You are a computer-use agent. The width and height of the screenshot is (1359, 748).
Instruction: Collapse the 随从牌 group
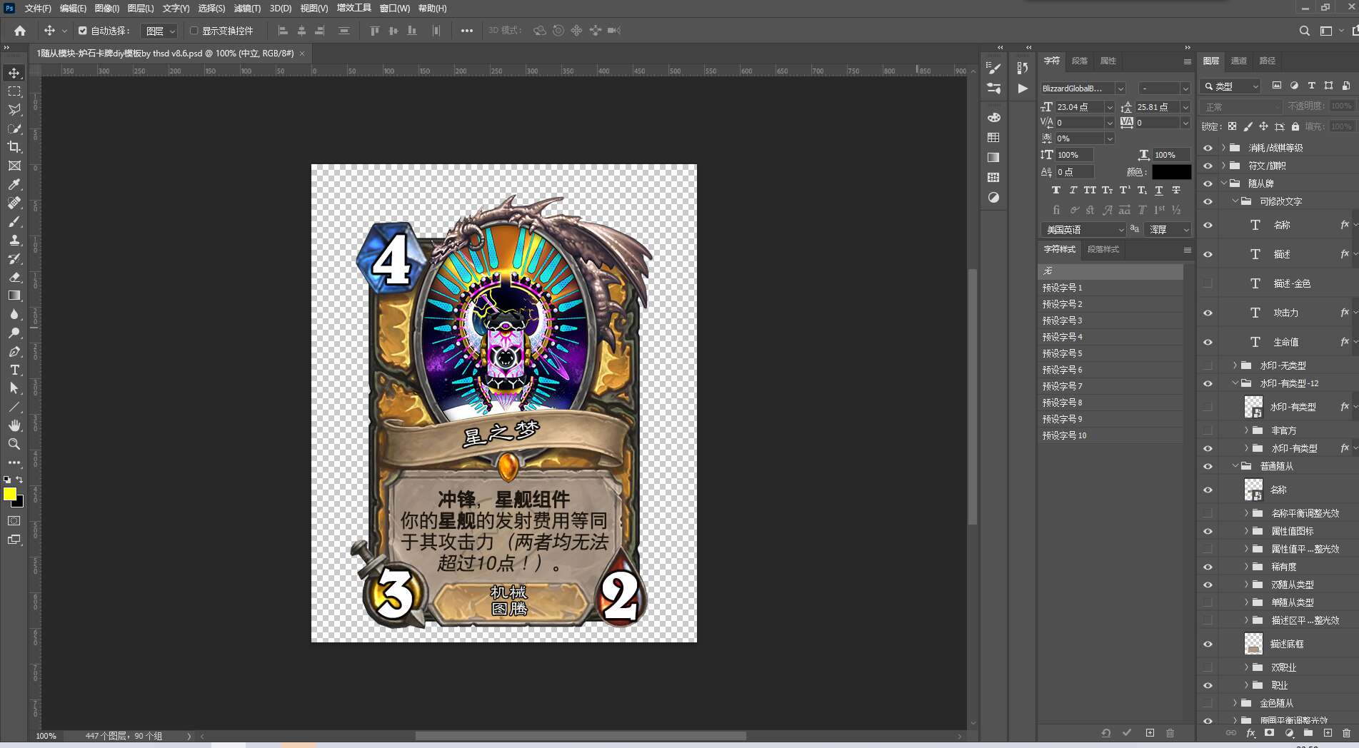(x=1223, y=183)
